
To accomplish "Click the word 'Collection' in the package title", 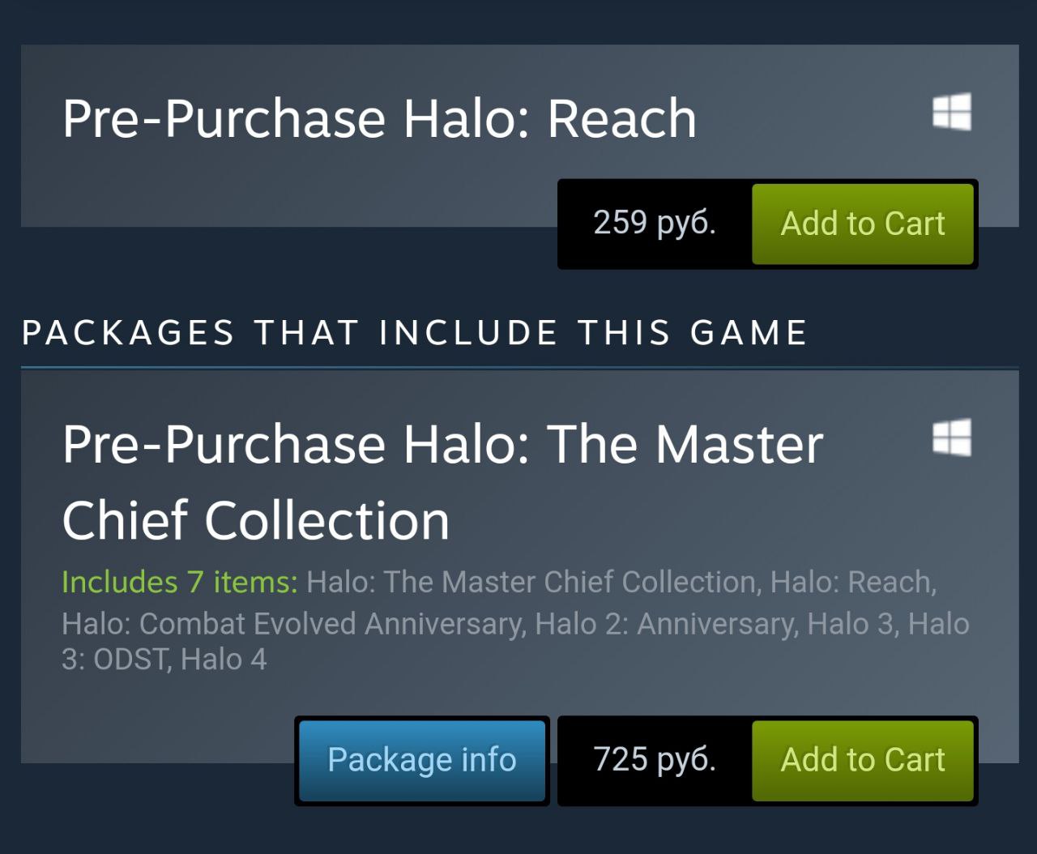I will tap(327, 520).
